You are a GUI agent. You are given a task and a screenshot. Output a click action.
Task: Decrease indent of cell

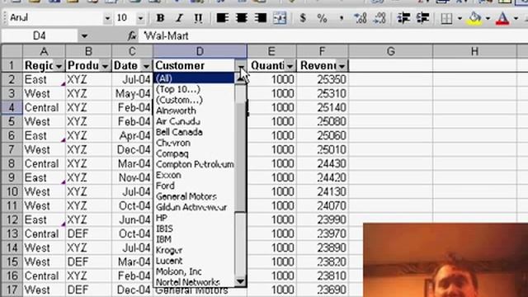[x=403, y=18]
